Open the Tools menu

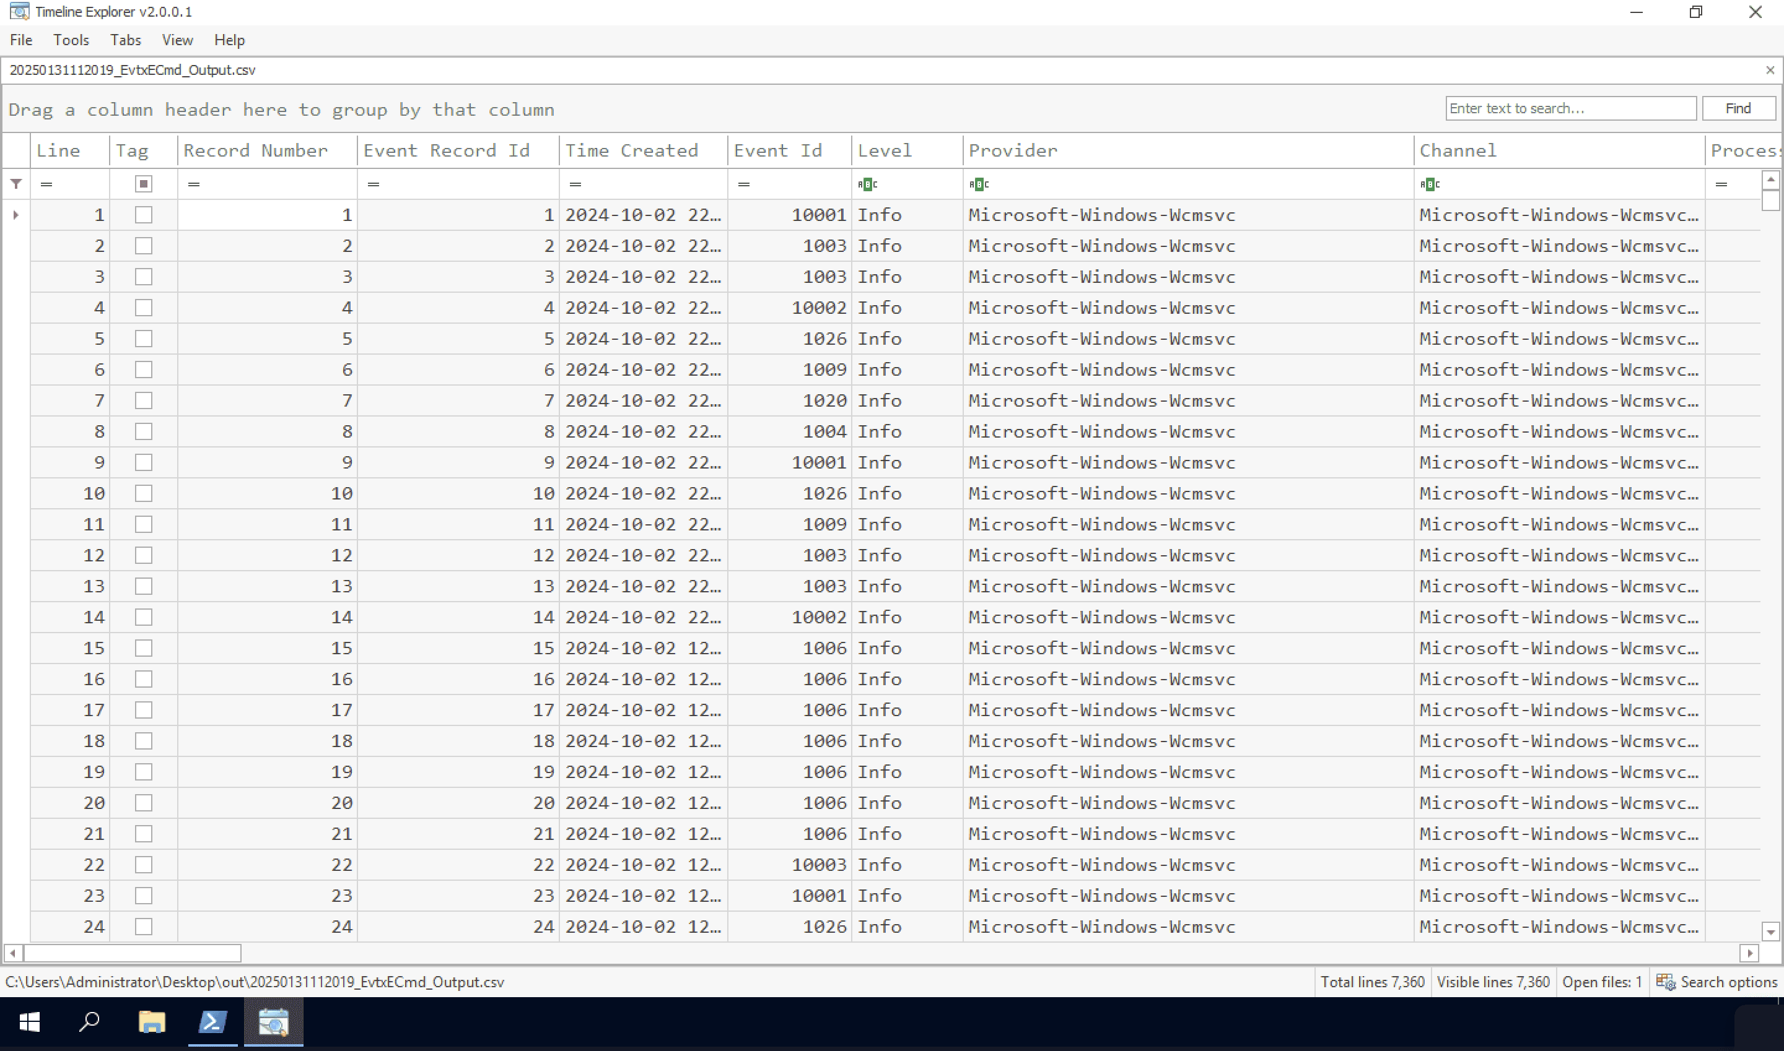click(71, 40)
